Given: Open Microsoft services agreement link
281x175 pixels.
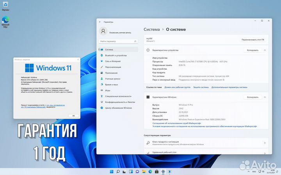Looking at the screenshot, I should point(176,123).
